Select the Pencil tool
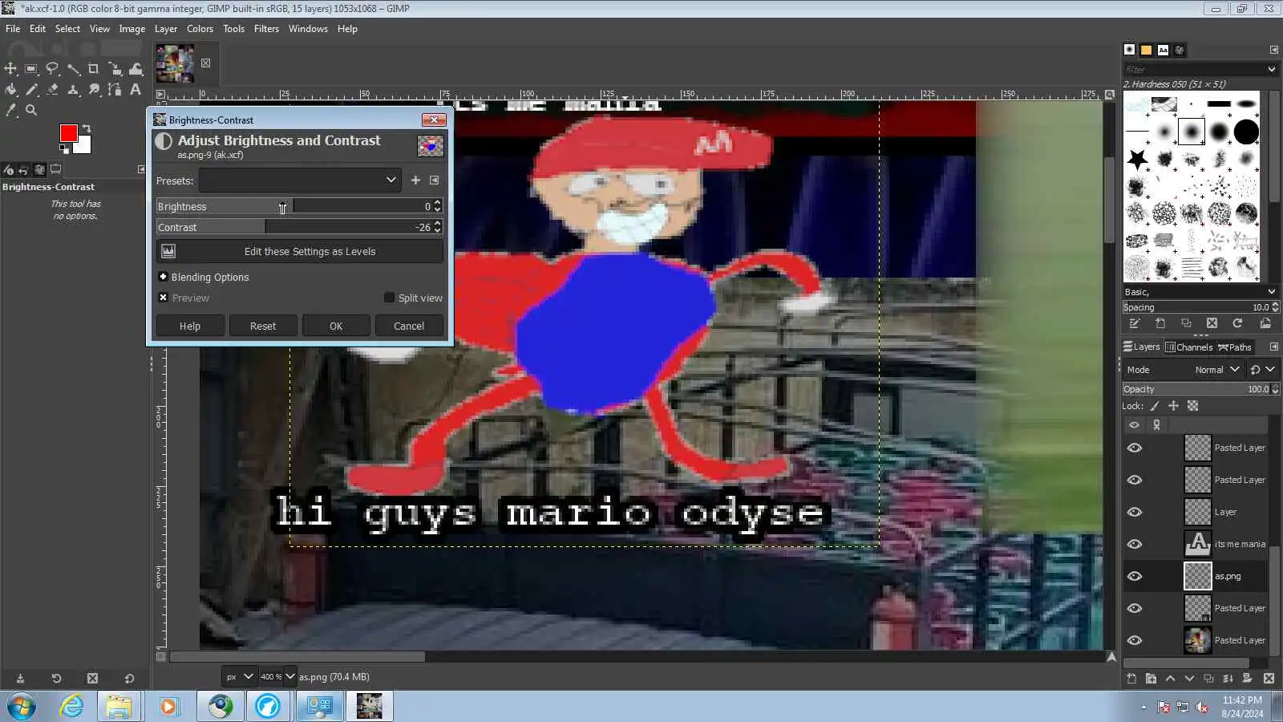The height and width of the screenshot is (722, 1283). (31, 90)
